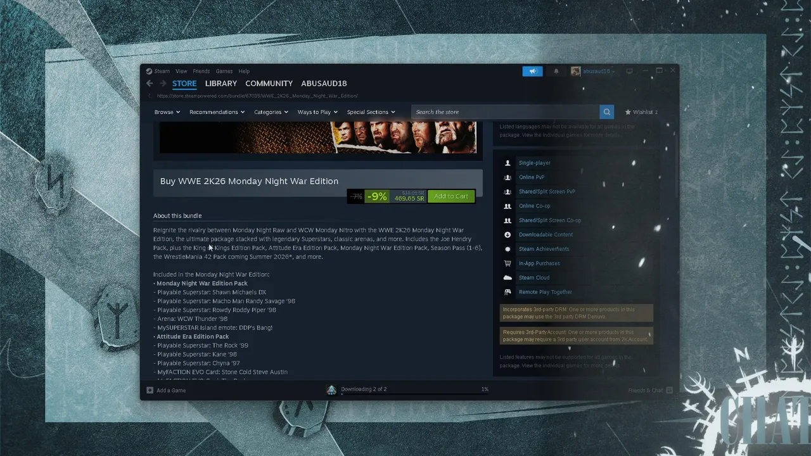Click the Downloadable Content link
The height and width of the screenshot is (456, 811).
546,234
